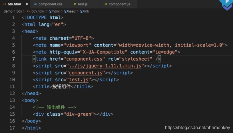Click the file icon before btn.html in breadcrumb
This screenshot has height=133, width=233.
tap(28, 11)
